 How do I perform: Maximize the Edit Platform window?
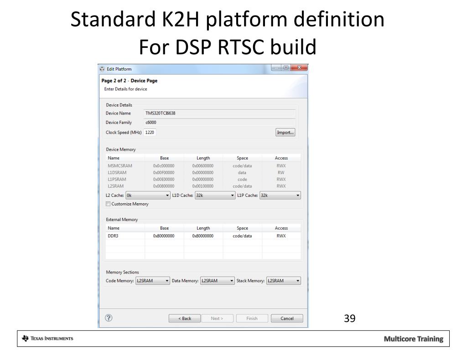(286, 68)
